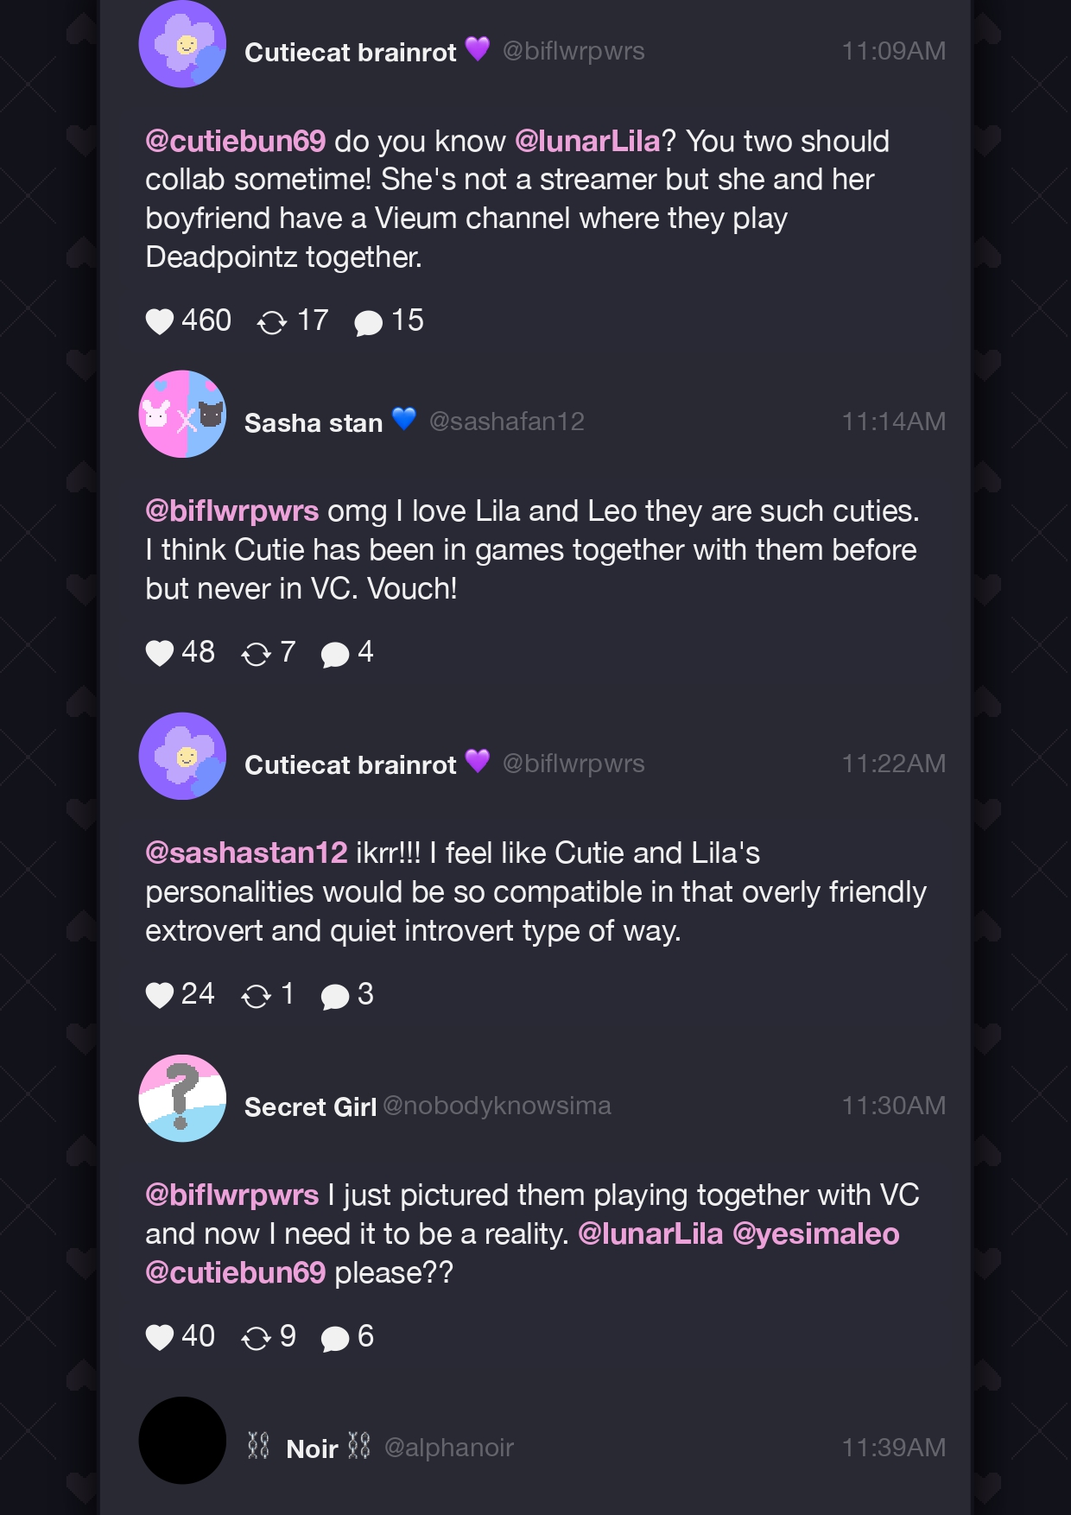This screenshot has width=1071, height=1515.
Task: Like Sasha stan's post with 48 likes
Action: (x=160, y=653)
